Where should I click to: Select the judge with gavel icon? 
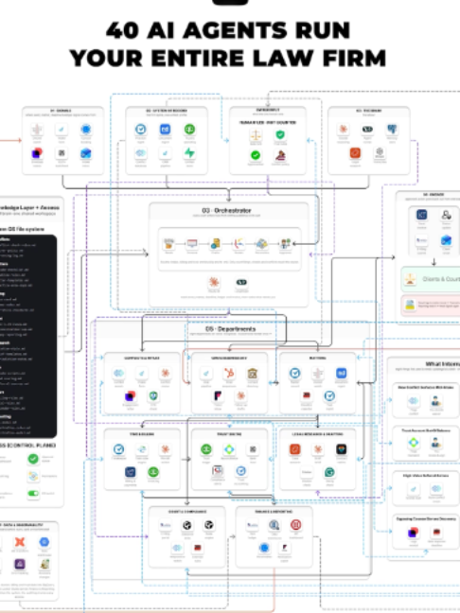pos(280,155)
